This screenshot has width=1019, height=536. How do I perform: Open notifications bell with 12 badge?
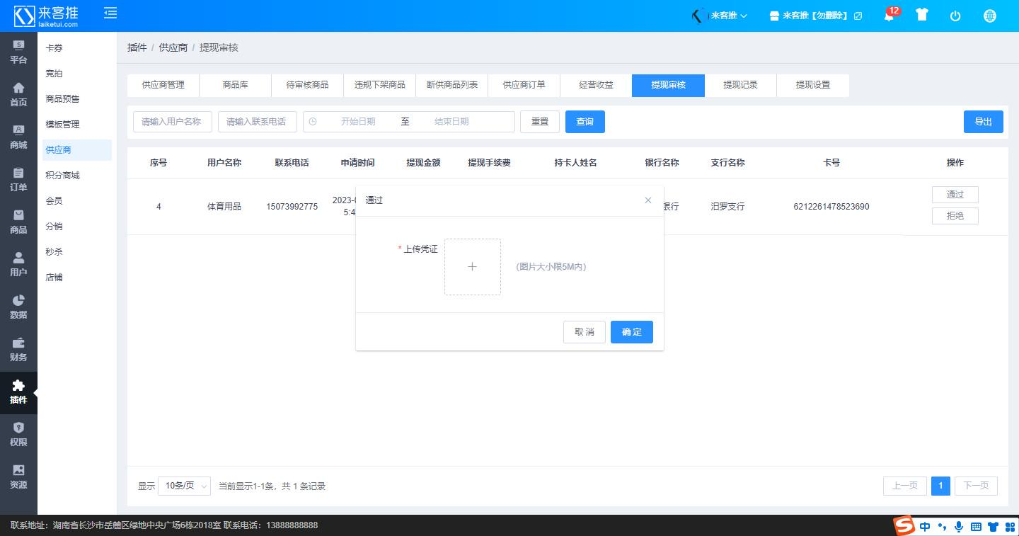(890, 15)
